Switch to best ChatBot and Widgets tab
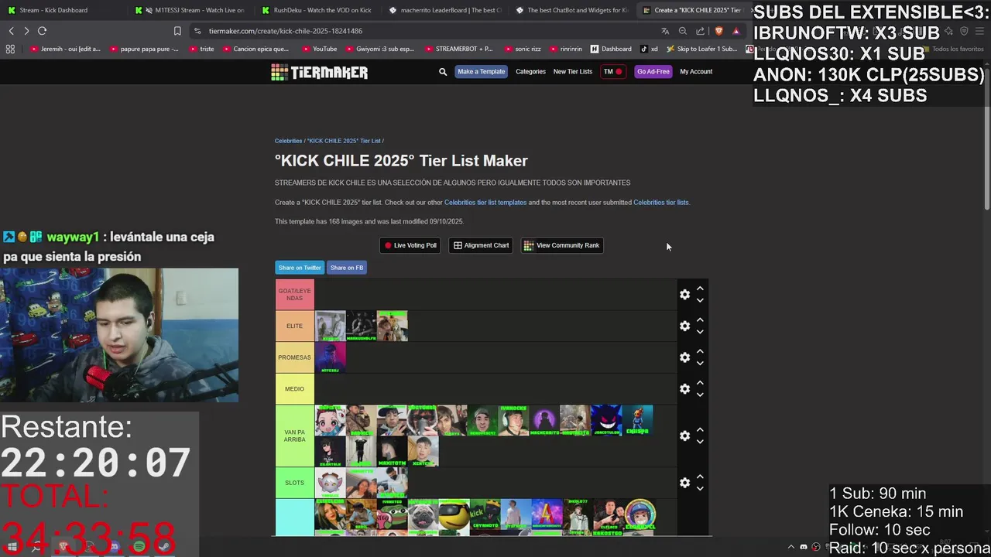991x557 pixels. [571, 10]
